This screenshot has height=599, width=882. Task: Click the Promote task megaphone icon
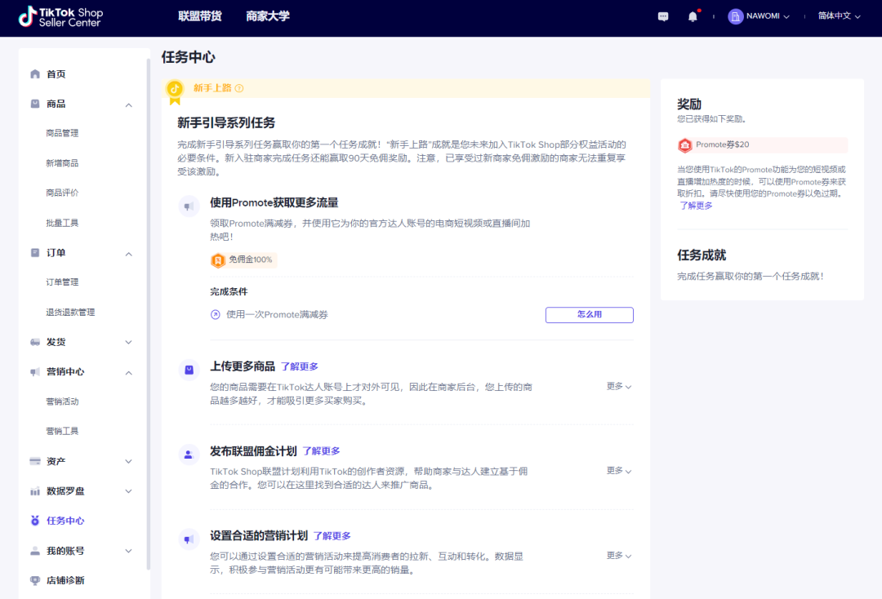(x=189, y=206)
